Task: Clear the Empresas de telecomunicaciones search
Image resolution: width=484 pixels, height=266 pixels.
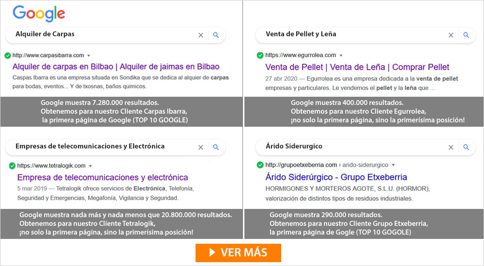Action: (201, 148)
